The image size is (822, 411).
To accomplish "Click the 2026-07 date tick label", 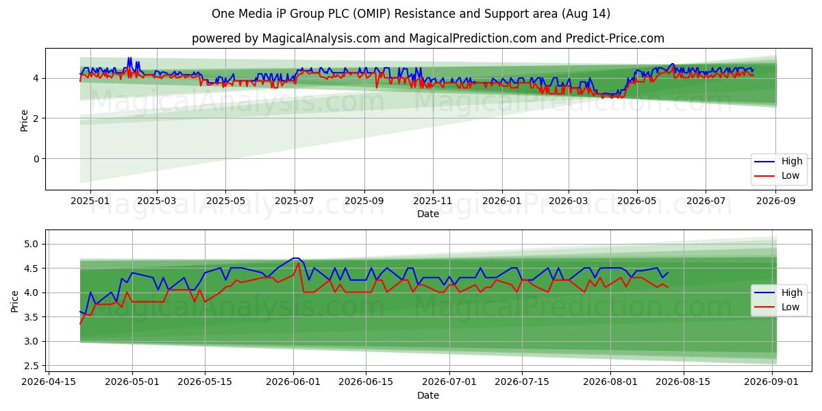I will tap(706, 201).
